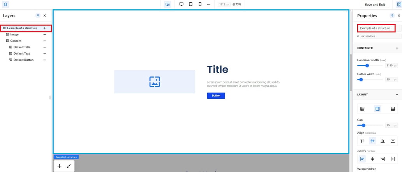
Task: Open options menu for Default Title layer
Action: (x=45, y=47)
